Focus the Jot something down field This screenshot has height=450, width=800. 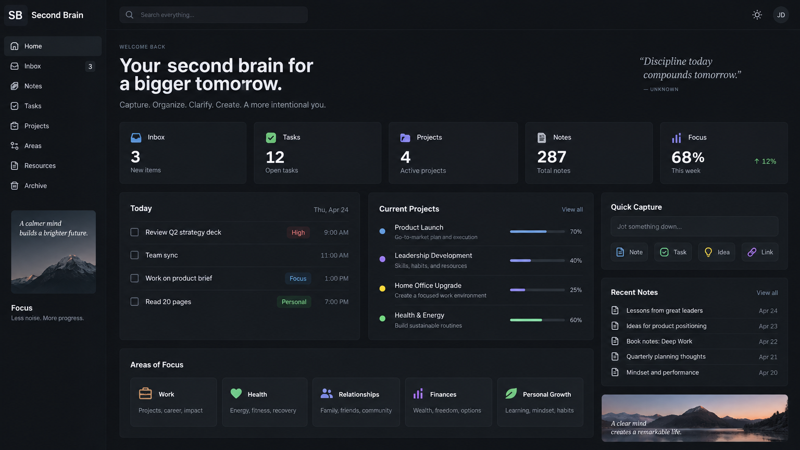(694, 227)
